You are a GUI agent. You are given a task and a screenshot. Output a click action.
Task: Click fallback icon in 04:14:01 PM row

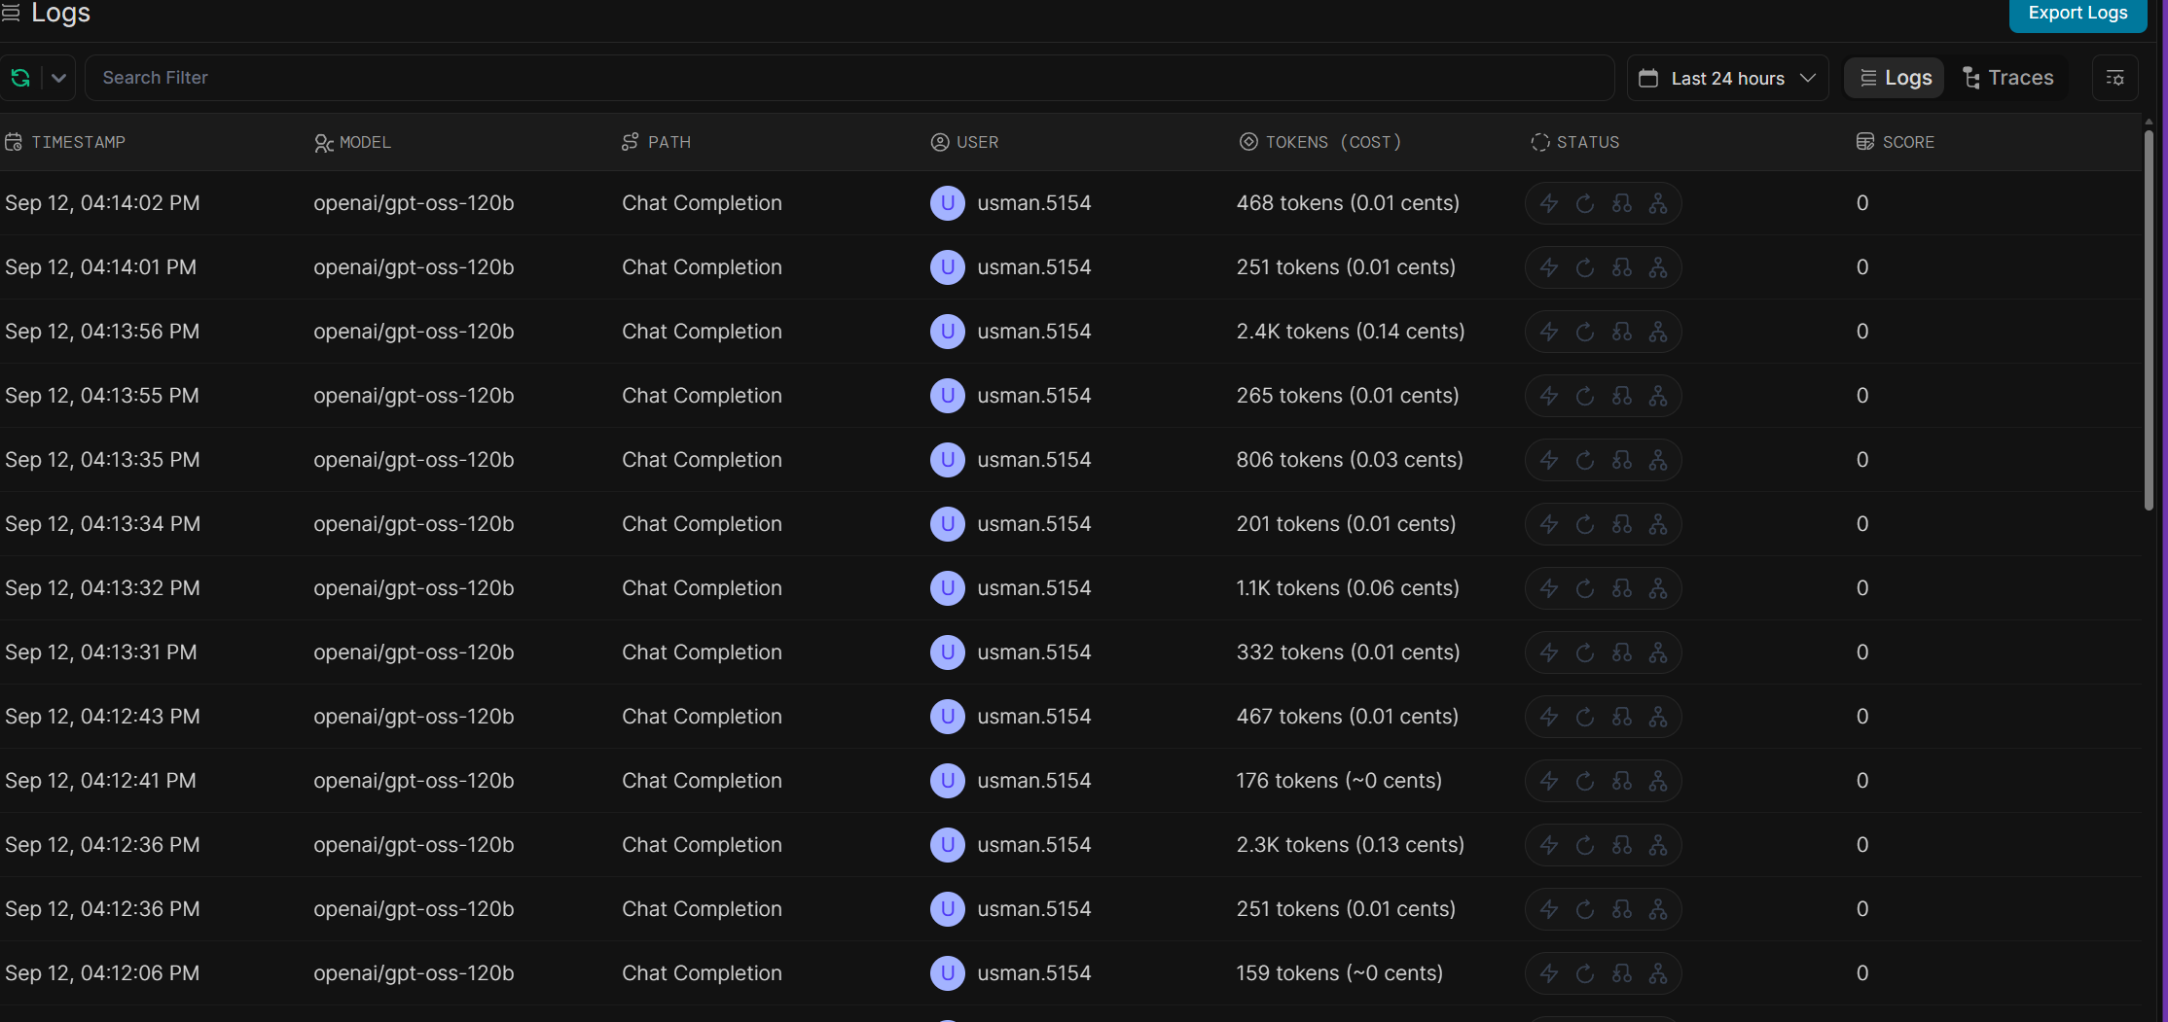pos(1622,267)
